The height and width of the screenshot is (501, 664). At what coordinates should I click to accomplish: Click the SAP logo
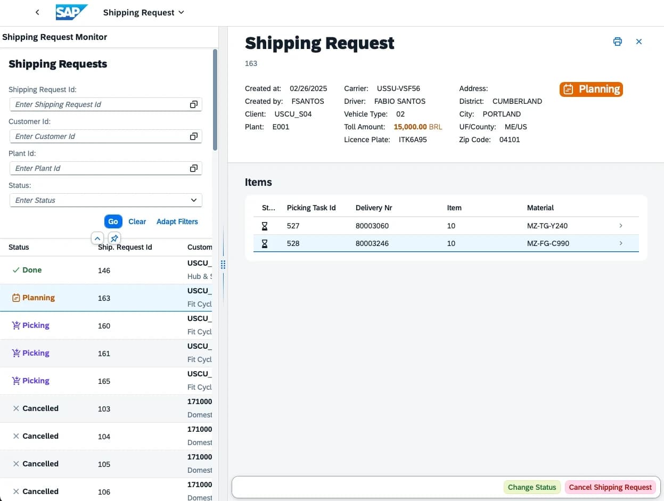pos(71,12)
